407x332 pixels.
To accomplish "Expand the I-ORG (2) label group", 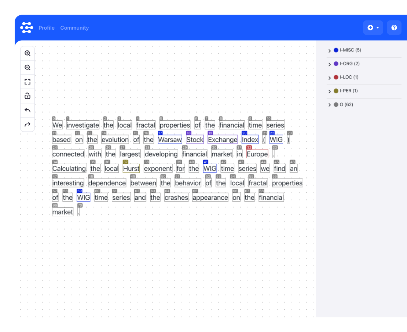I will coord(330,64).
